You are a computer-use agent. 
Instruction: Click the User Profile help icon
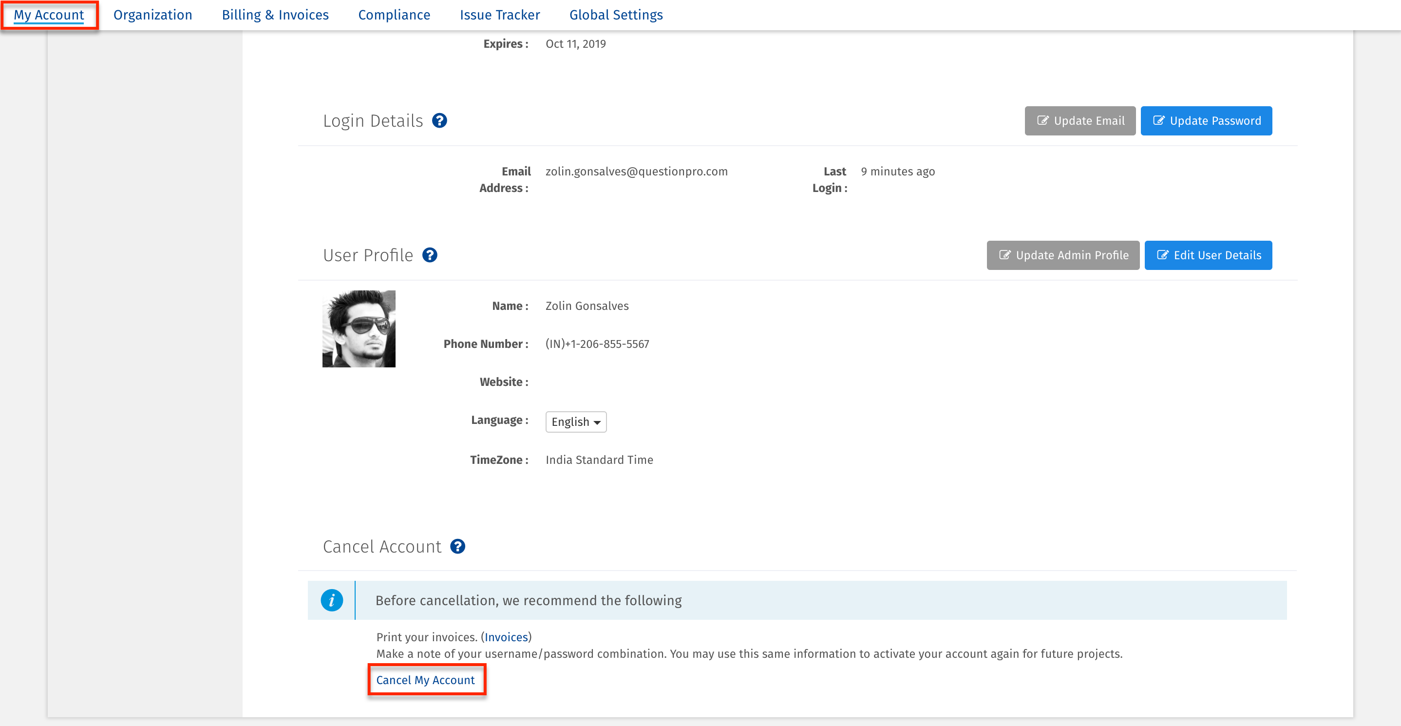[x=430, y=254]
